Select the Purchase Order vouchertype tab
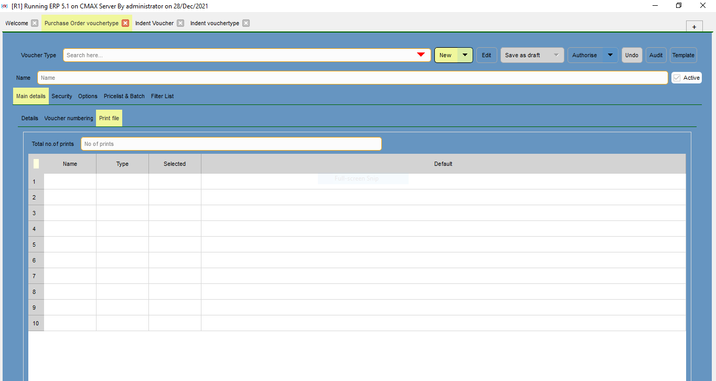716x381 pixels. (x=81, y=23)
